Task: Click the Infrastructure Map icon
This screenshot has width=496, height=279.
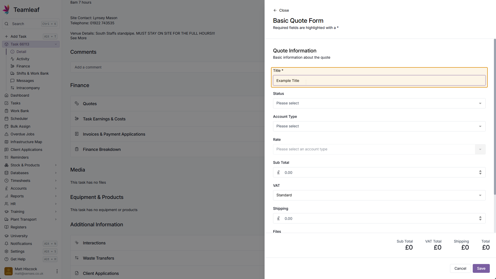Action: [6, 142]
